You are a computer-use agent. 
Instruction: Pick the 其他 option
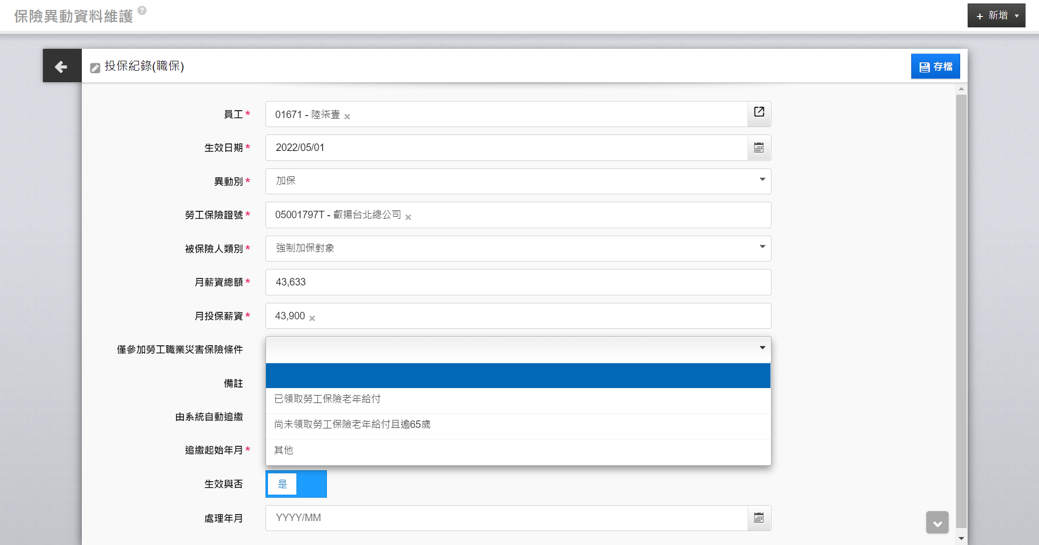[283, 450]
